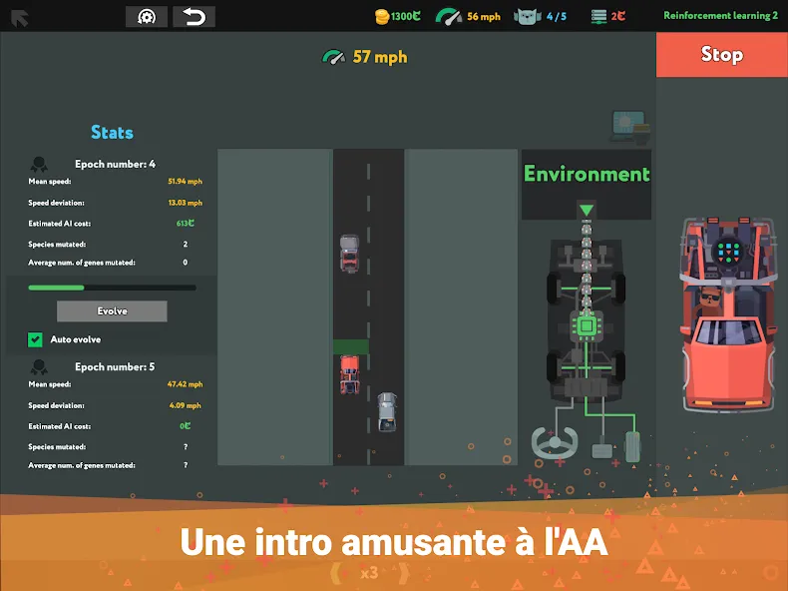Click Epoch 4 Species mutated label

(57, 245)
